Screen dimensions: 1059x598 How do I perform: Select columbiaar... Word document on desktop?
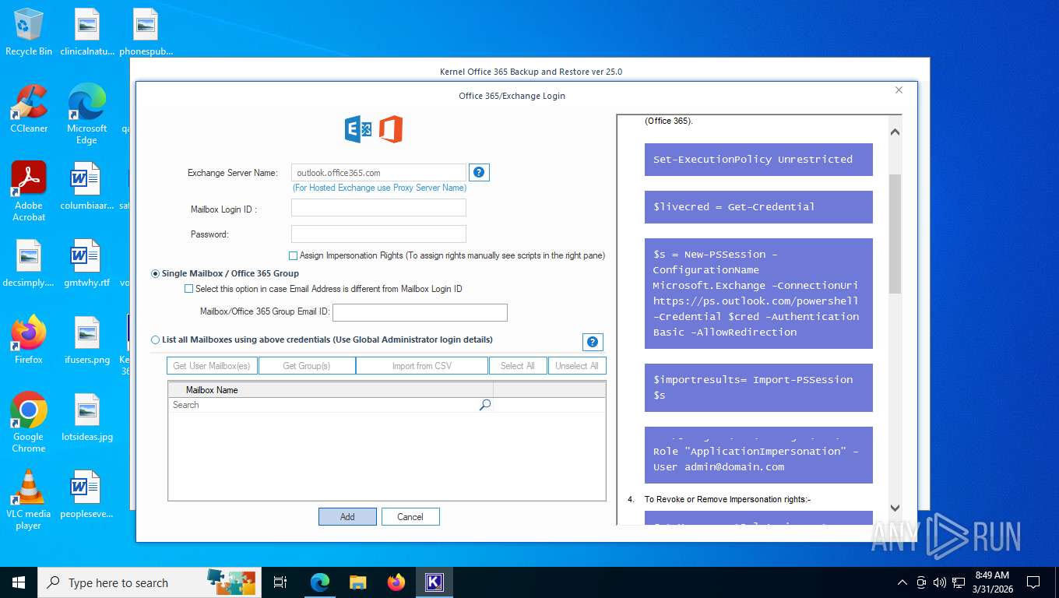pyautogui.click(x=86, y=186)
